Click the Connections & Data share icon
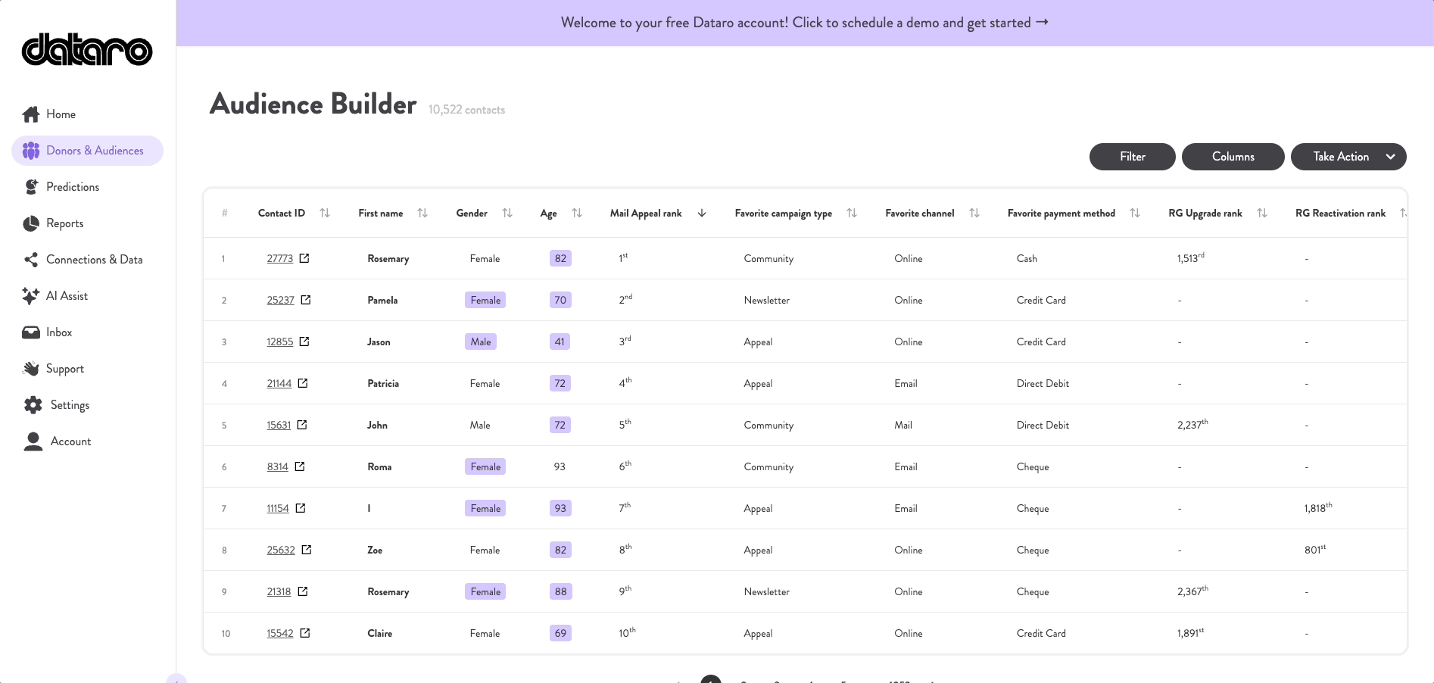 tap(31, 259)
